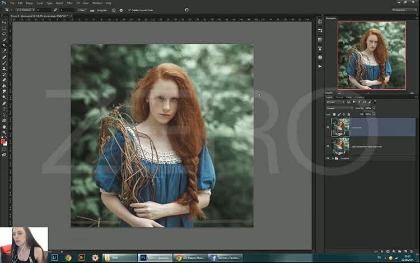Click the reset crop arrow icon
This screenshot has width=420, height=263.
coord(186,10)
